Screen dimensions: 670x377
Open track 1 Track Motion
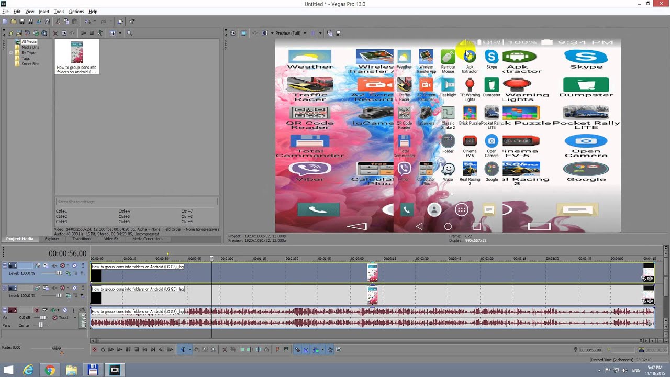click(x=46, y=265)
